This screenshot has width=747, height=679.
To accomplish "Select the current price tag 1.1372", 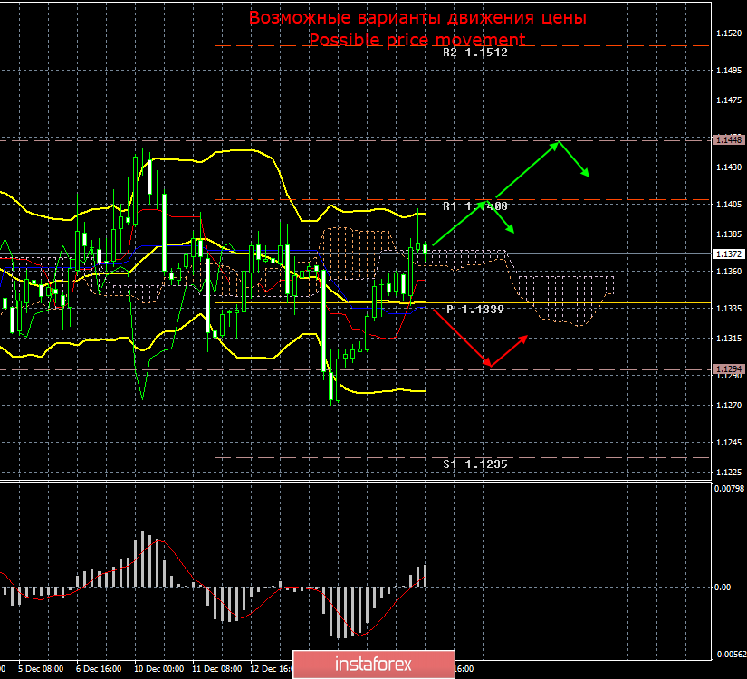I will (x=728, y=254).
